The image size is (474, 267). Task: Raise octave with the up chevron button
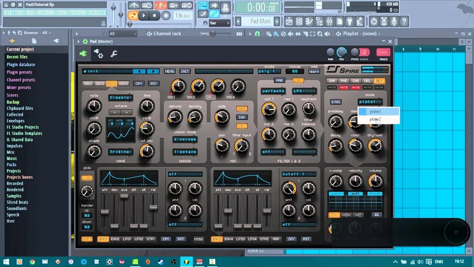(x=127, y=112)
